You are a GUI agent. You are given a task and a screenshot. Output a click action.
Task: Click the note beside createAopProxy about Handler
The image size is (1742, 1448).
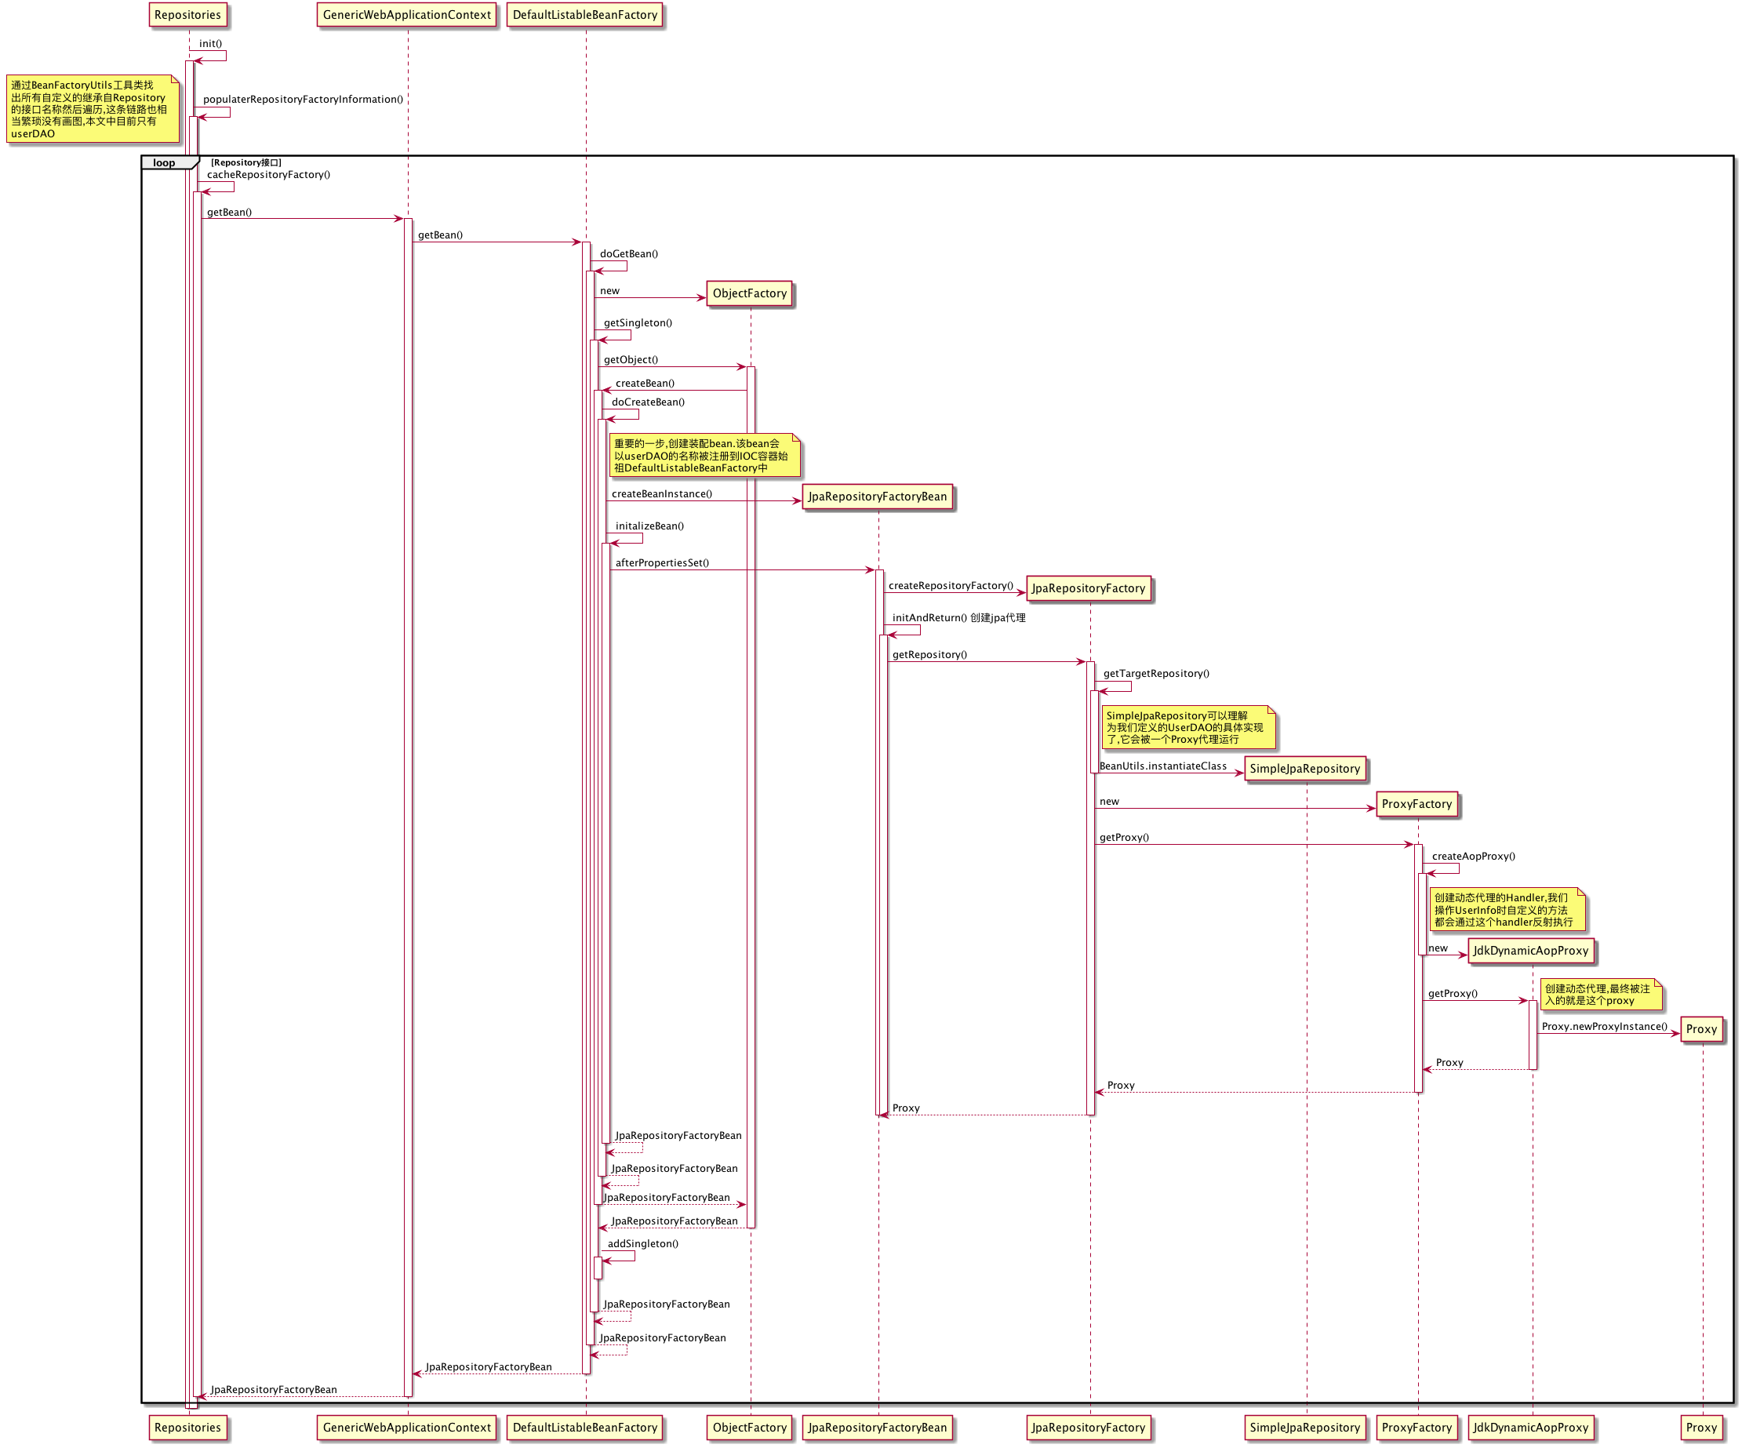click(1507, 910)
